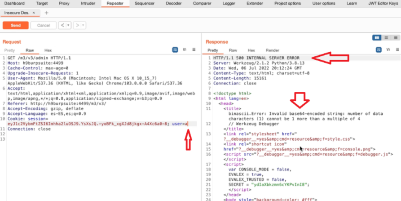This screenshot has height=201, width=401.
Task: Select combined tabbed layout view
Action: pyautogui.click(x=395, y=38)
